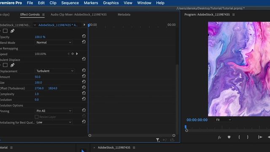This screenshot has height=152, width=270.
Task: Click the Offset Y value 1824.0
Action: [53, 88]
